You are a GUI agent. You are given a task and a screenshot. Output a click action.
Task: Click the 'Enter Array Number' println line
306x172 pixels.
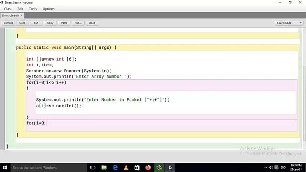(x=79, y=76)
